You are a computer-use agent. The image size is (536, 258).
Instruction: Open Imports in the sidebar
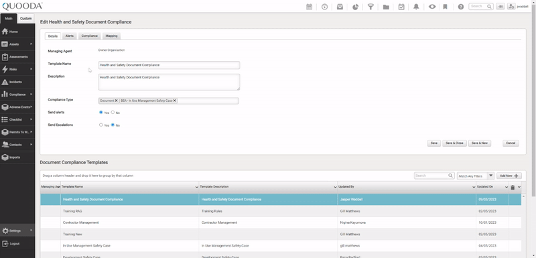coord(17,157)
